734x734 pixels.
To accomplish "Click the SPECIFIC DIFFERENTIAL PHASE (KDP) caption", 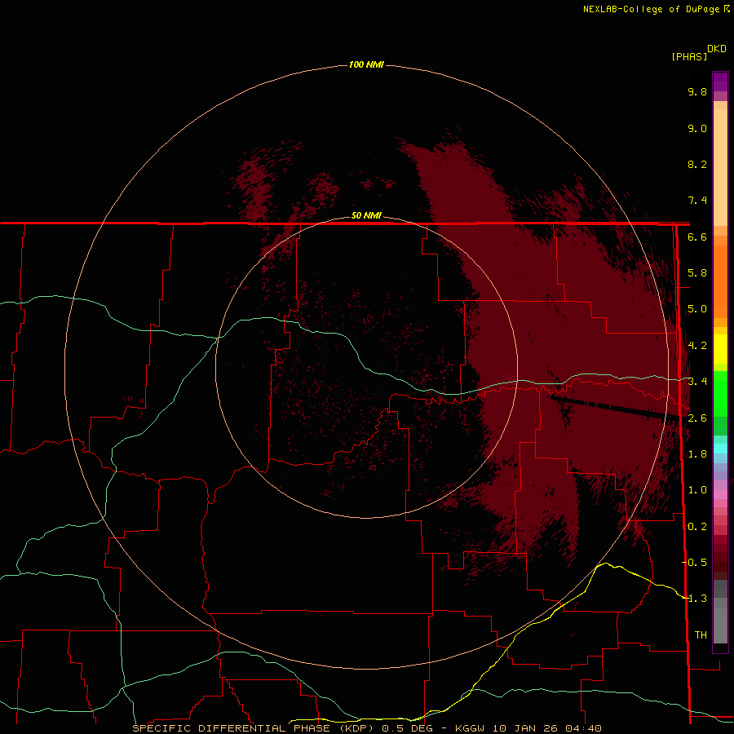I will pyautogui.click(x=253, y=728).
